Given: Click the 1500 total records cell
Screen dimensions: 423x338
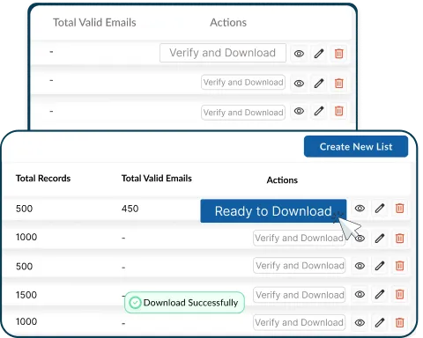Looking at the screenshot, I should 26,295.
